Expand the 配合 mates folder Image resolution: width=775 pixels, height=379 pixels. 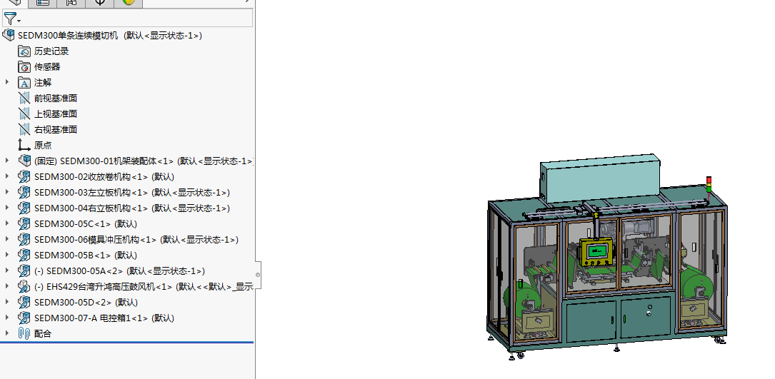point(7,333)
